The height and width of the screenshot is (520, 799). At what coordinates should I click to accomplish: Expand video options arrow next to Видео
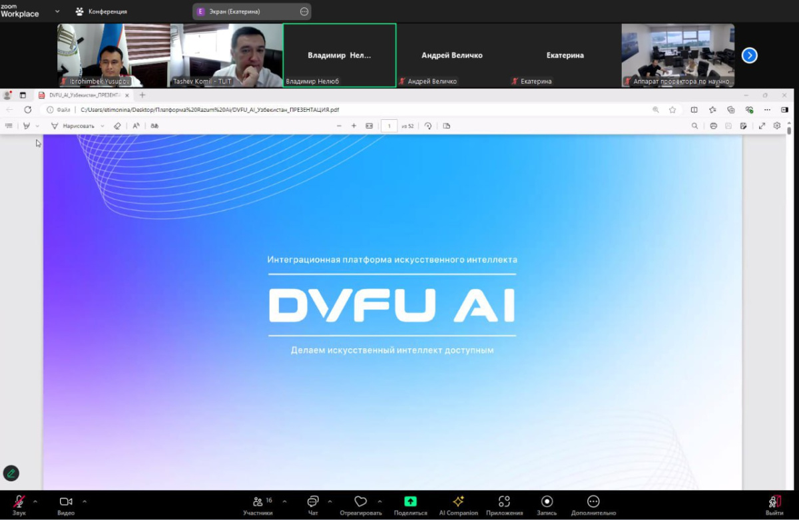85,501
